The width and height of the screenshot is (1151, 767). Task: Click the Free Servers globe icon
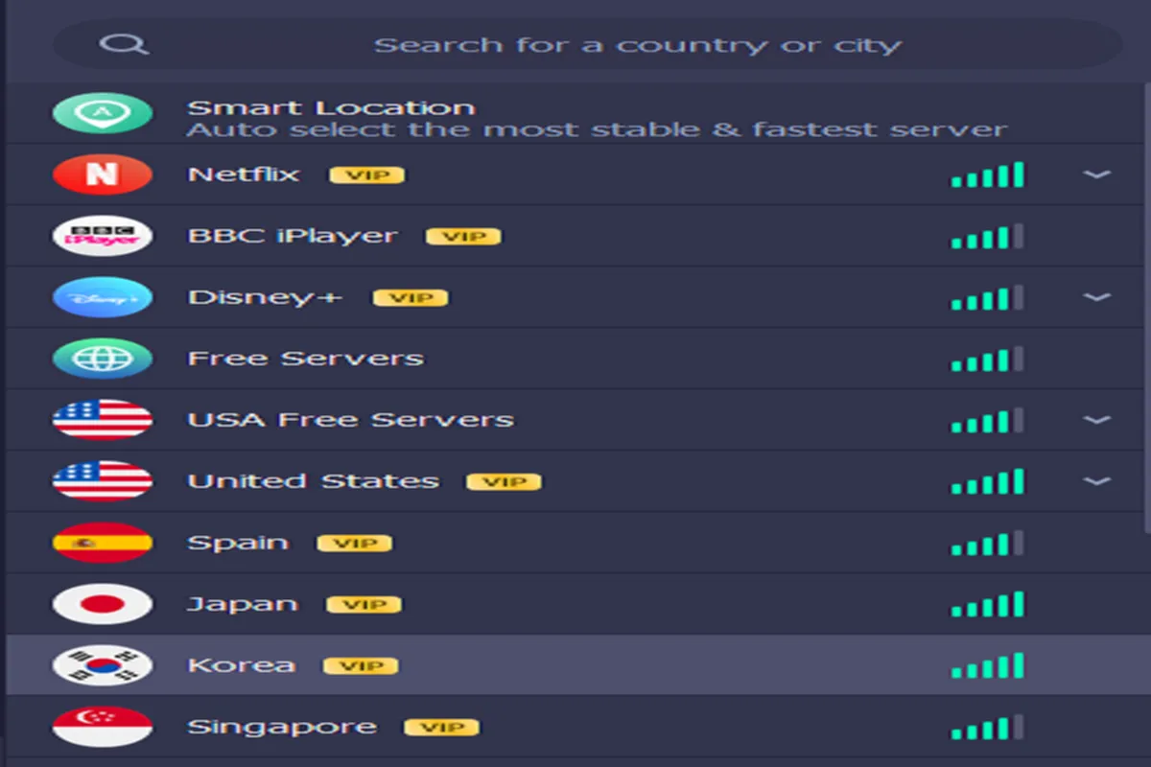click(x=102, y=359)
